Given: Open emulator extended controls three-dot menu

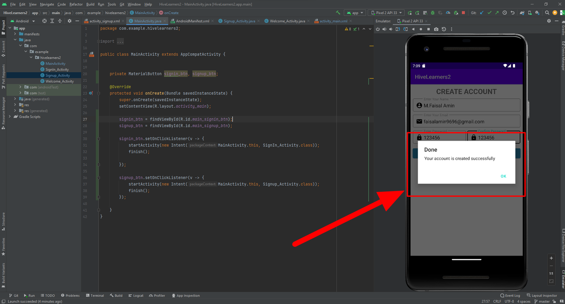Looking at the screenshot, I should (x=452, y=29).
